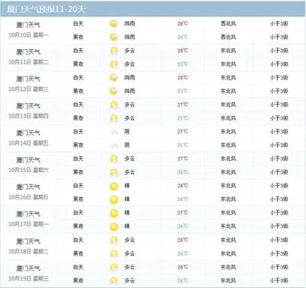
Task: Click the 28℃ daytime temperature for 10月16日
Action: coord(182,186)
